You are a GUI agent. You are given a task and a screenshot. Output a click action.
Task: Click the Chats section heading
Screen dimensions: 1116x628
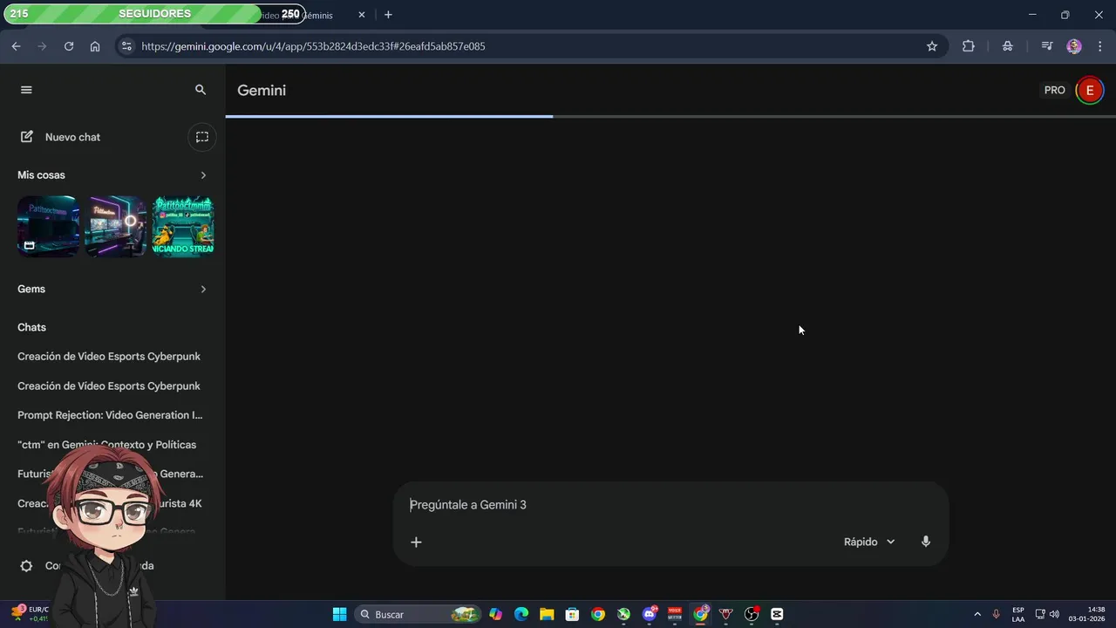(x=31, y=328)
